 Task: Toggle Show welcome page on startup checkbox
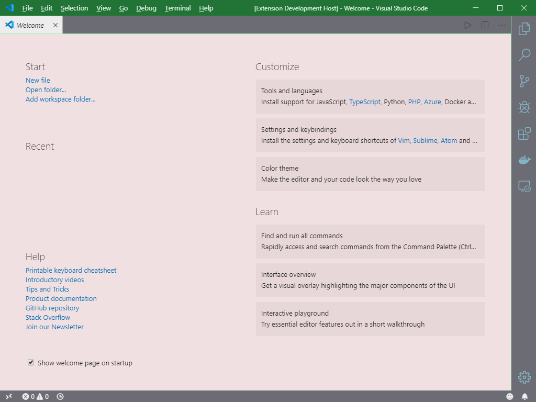point(31,362)
